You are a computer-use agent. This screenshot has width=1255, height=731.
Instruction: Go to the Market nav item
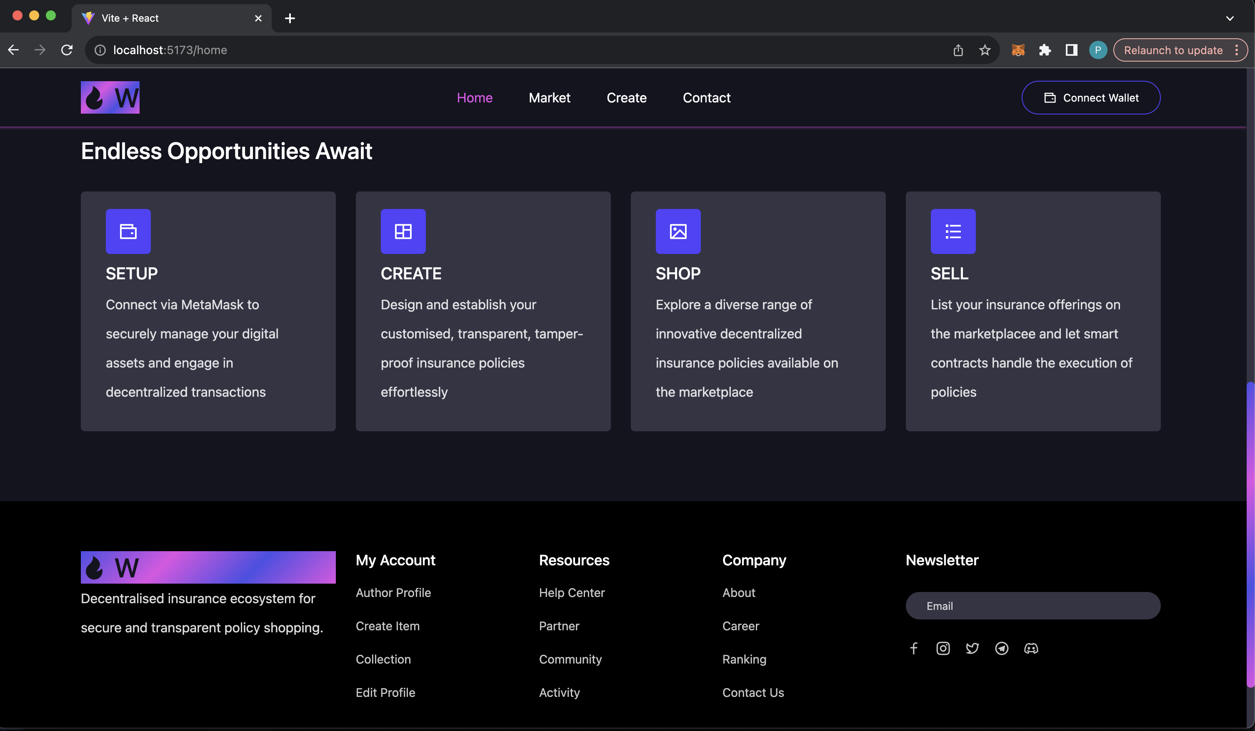549,97
